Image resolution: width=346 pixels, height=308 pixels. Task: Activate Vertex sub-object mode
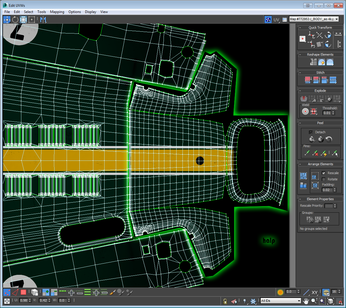(x=7, y=292)
